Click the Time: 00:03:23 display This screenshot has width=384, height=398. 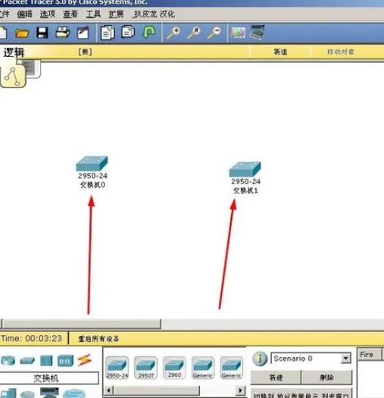(32, 338)
